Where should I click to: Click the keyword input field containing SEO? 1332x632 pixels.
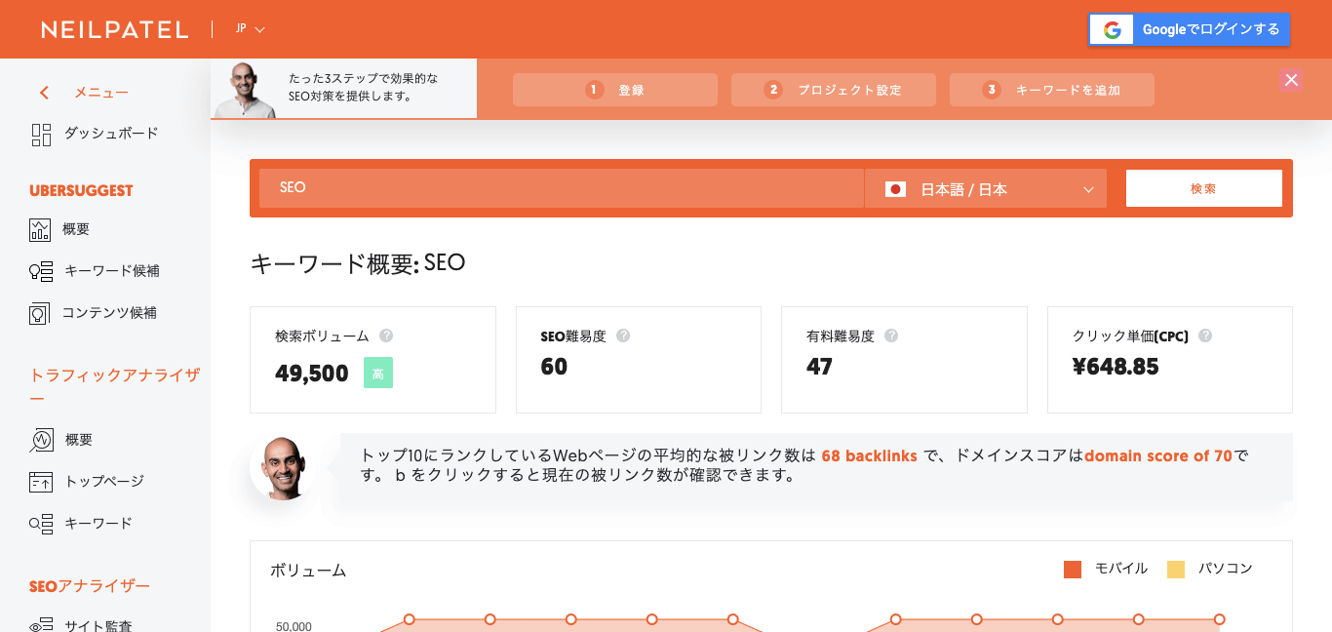(562, 188)
